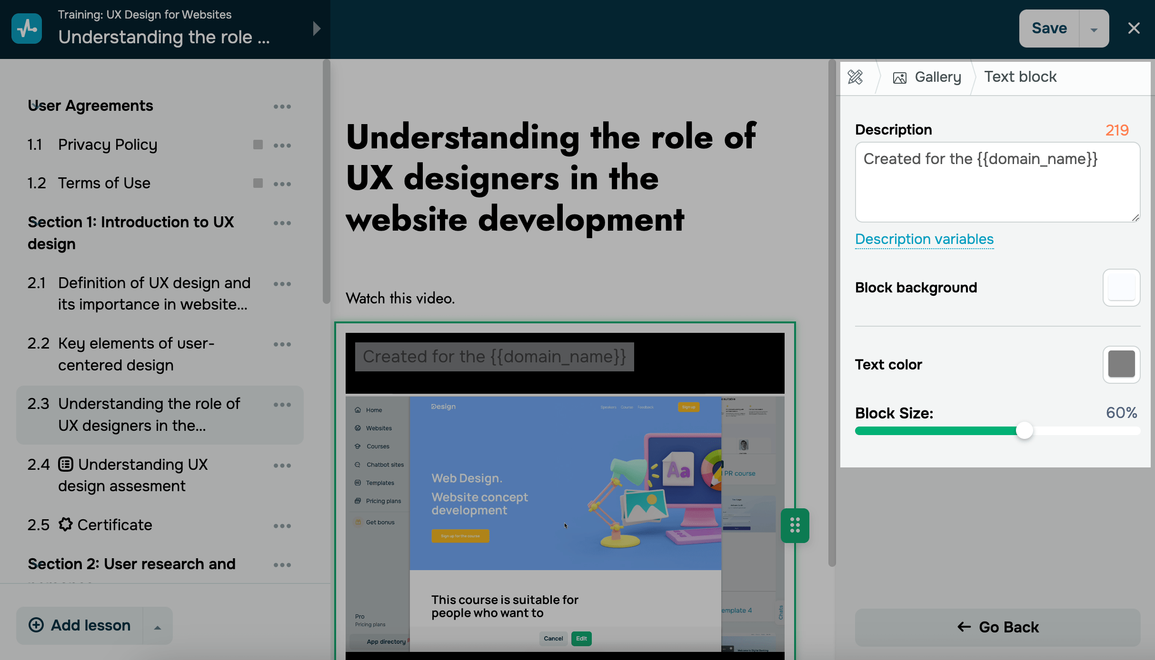Viewport: 1155px width, 660px height.
Task: Open the Text color swatch
Action: [x=1121, y=364]
